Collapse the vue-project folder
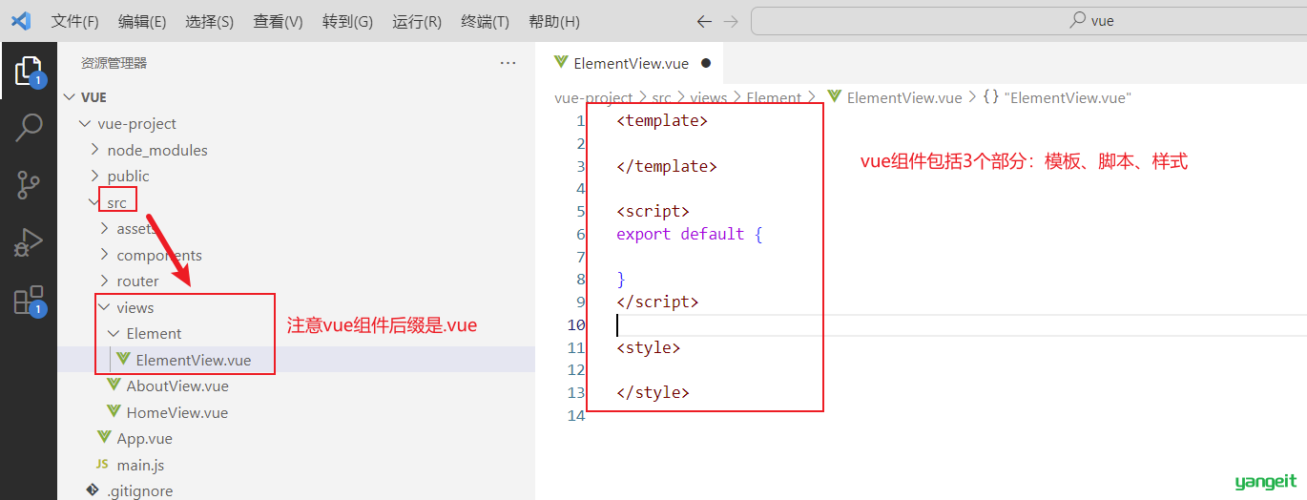1307x500 pixels. [85, 123]
